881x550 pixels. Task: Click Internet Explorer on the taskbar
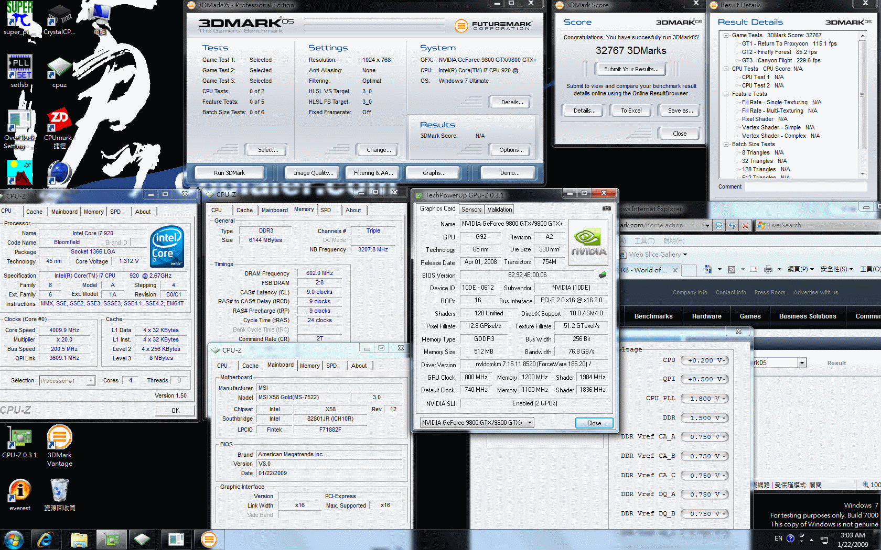pos(45,540)
